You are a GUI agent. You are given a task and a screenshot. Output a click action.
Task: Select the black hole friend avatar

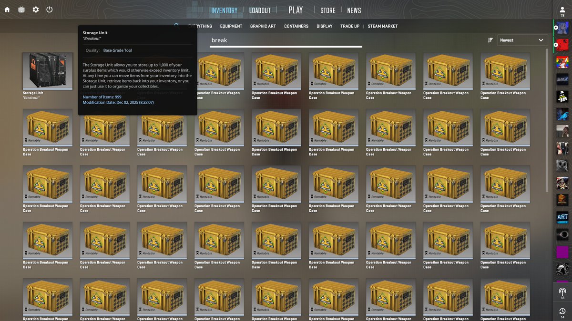coord(562,234)
